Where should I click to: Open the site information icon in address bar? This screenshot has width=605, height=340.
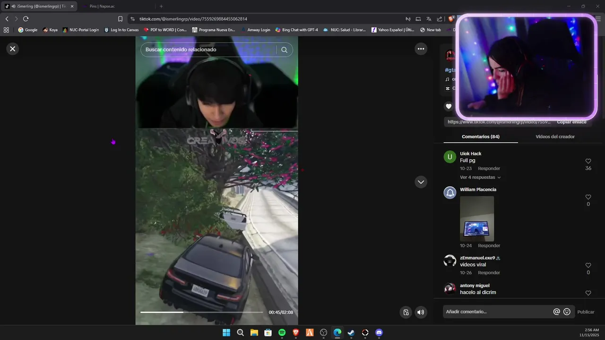coord(133,19)
